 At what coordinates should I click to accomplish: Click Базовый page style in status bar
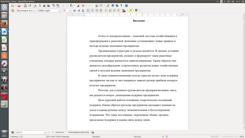pos(96,136)
